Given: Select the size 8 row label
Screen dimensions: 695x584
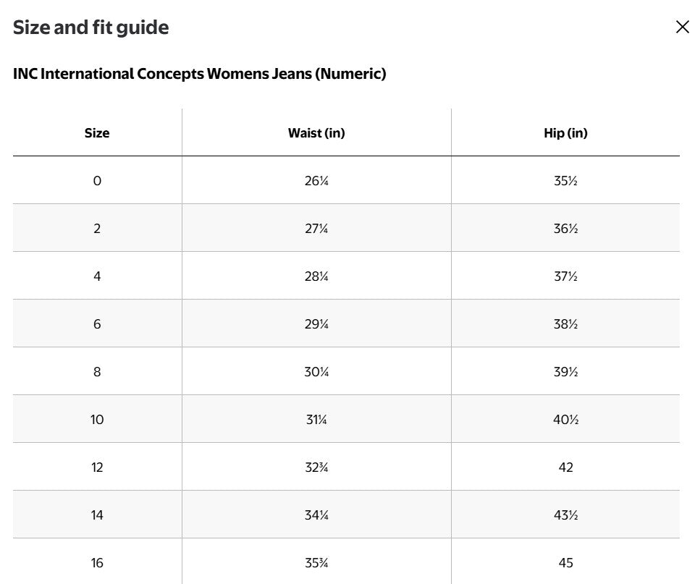Looking at the screenshot, I should pos(97,372).
